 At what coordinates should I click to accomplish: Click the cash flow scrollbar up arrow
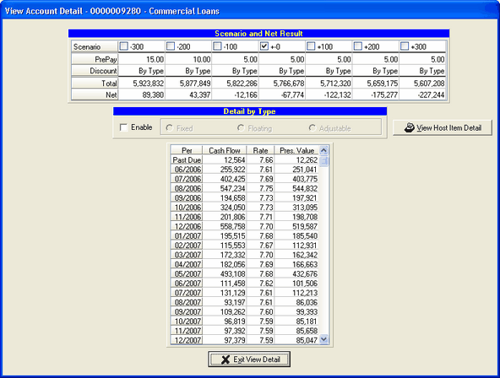coord(323,150)
